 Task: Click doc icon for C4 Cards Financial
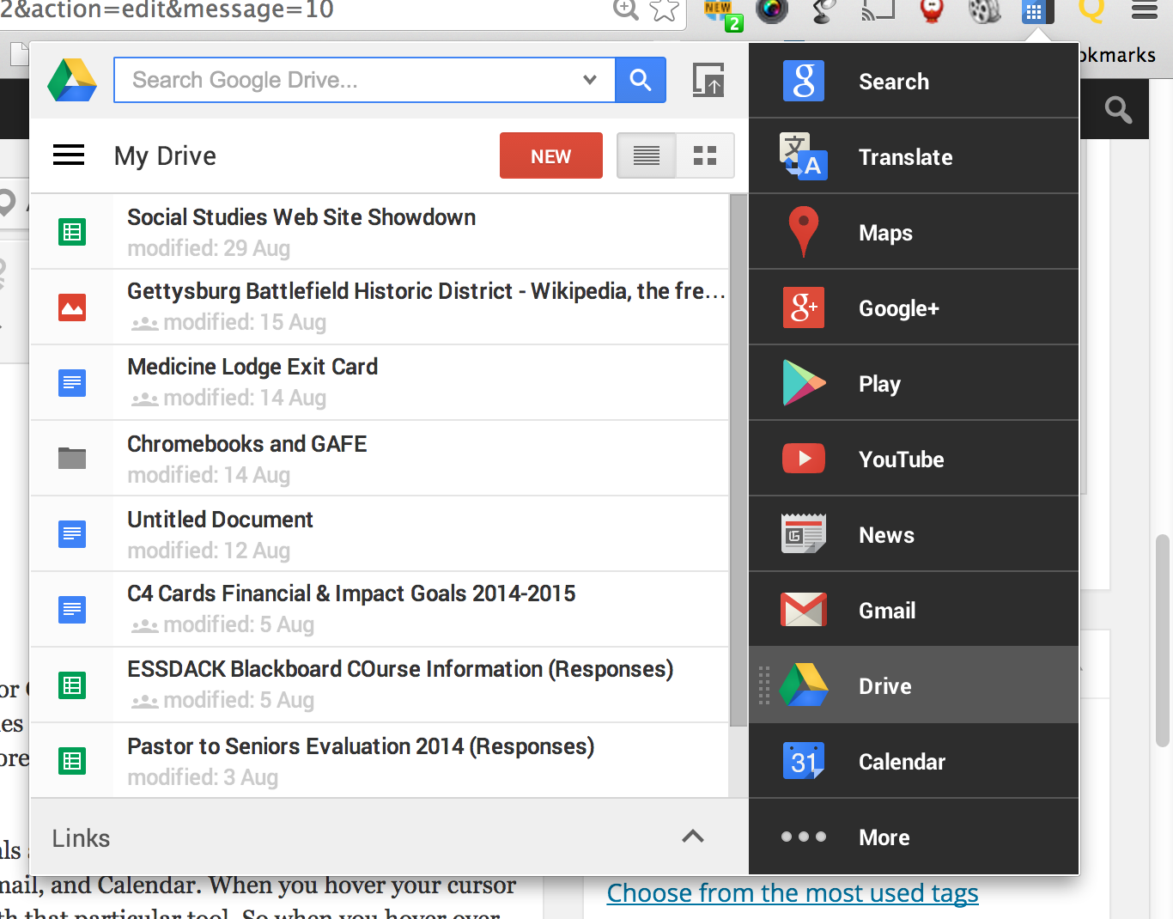click(72, 610)
